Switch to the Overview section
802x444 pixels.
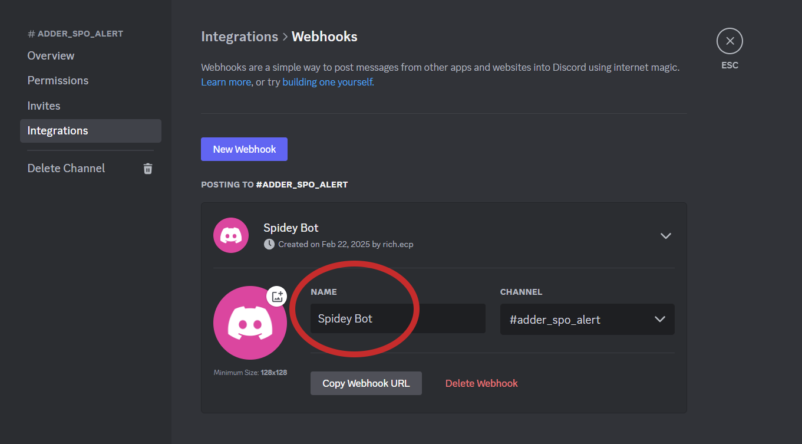[x=51, y=55]
